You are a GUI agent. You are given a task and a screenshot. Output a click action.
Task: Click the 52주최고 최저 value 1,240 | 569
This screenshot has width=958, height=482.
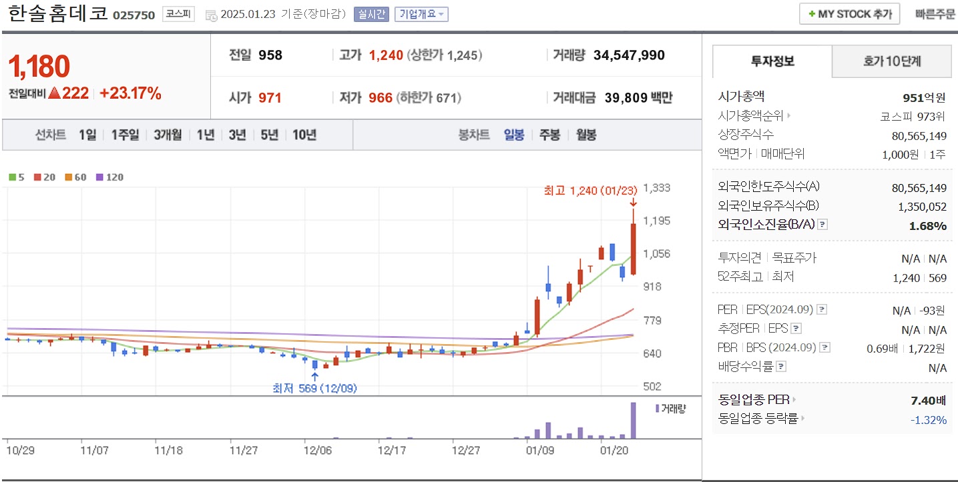(x=919, y=277)
